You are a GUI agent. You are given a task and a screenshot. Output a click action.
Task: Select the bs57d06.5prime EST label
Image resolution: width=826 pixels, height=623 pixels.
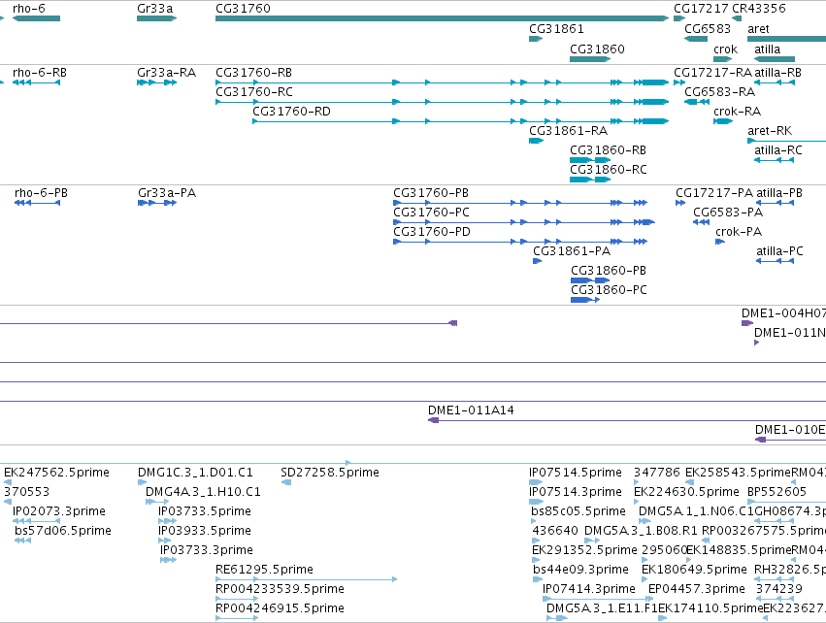click(63, 532)
